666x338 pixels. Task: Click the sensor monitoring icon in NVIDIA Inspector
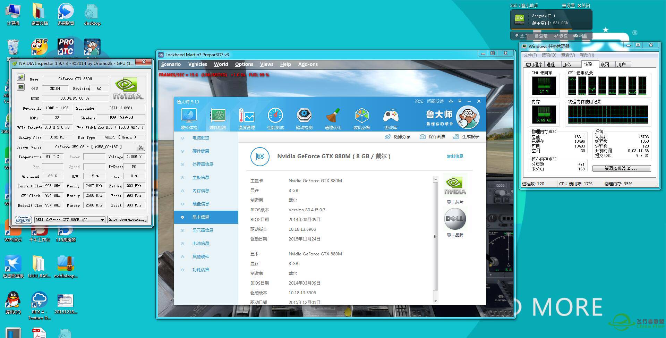click(21, 87)
